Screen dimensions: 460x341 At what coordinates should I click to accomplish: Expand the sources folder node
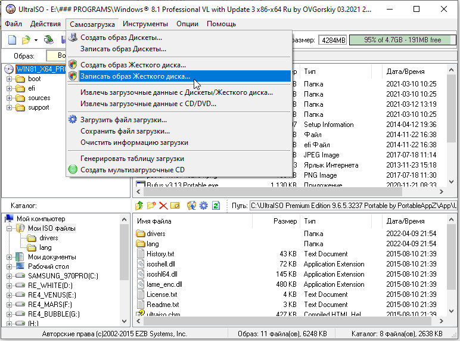[9, 98]
